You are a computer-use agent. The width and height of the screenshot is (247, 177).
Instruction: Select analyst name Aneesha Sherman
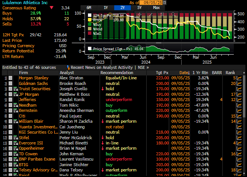coord(76,110)
